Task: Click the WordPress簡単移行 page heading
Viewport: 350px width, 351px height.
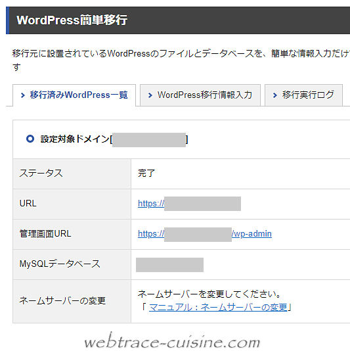Action: point(72,20)
